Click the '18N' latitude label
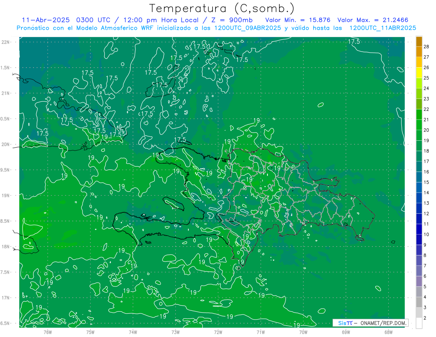 [6, 246]
